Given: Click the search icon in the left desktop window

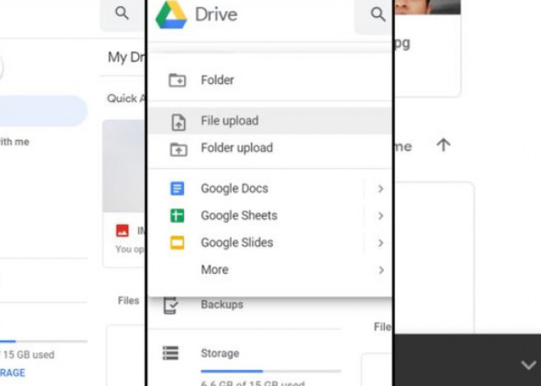Looking at the screenshot, I should [122, 13].
